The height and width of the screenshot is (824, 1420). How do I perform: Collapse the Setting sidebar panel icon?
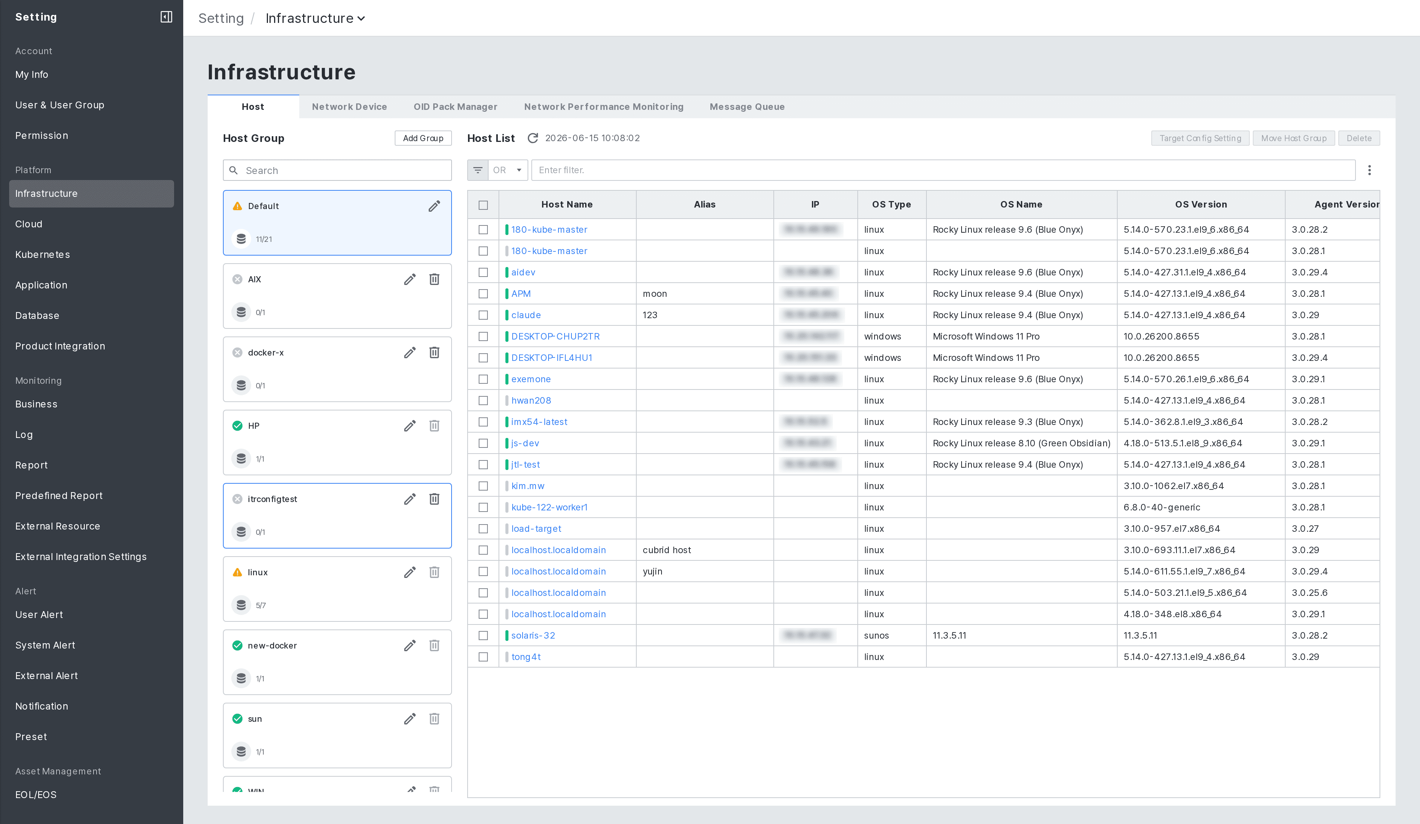166,17
